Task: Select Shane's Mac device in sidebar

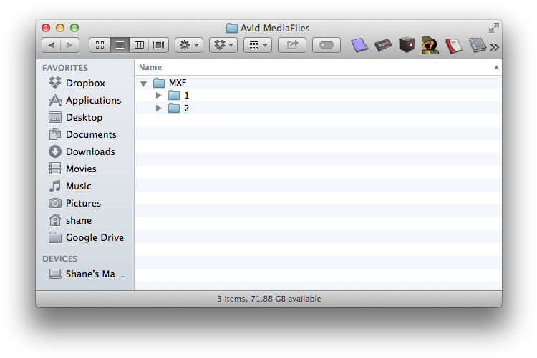Action: [x=85, y=274]
